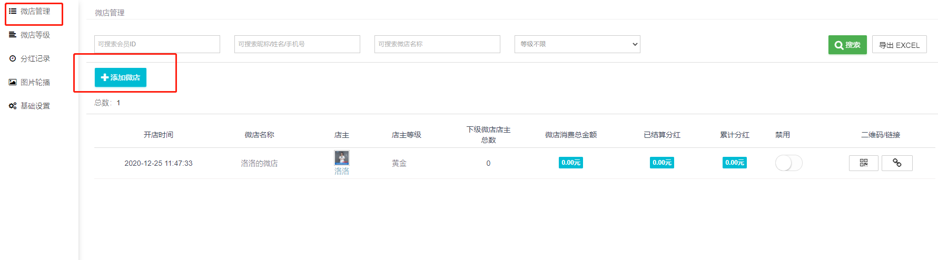The image size is (938, 260).
Task: Open 微店等级 sidebar item
Action: click(35, 35)
